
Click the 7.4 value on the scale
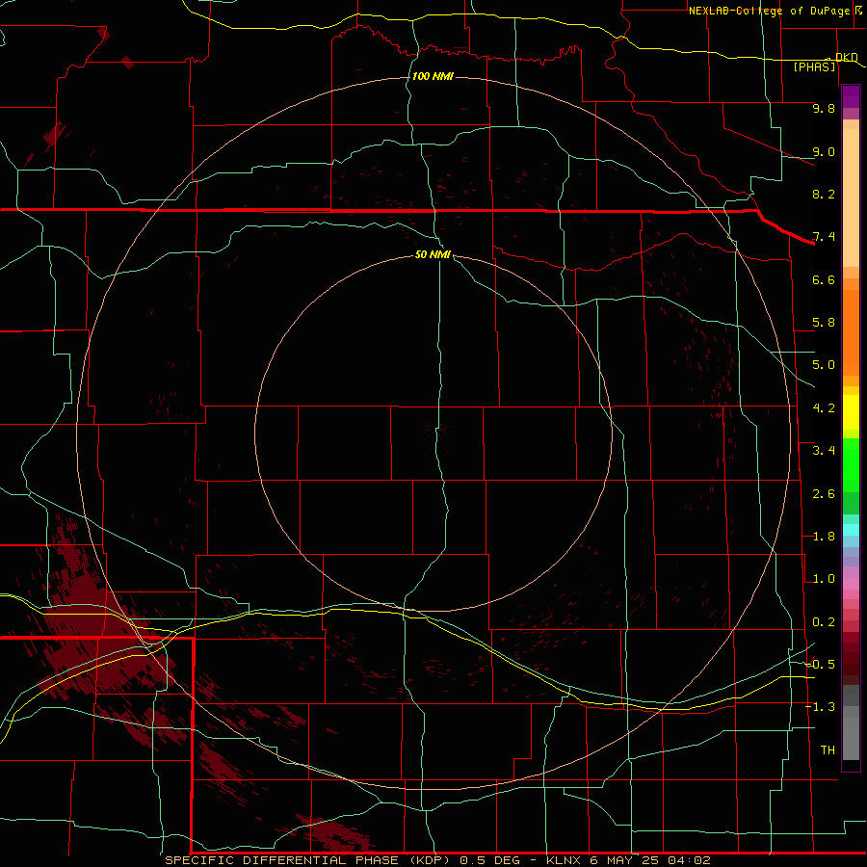(x=824, y=237)
